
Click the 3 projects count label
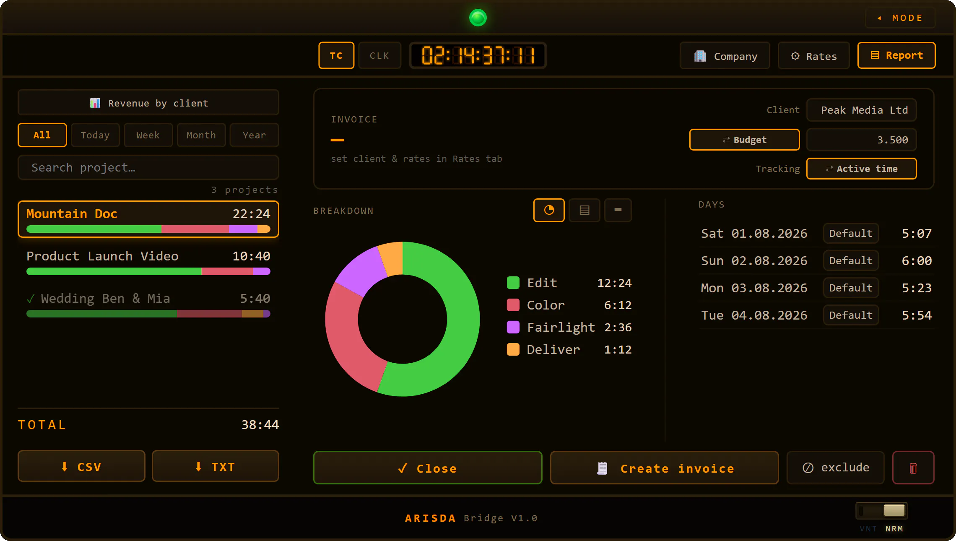coord(244,190)
